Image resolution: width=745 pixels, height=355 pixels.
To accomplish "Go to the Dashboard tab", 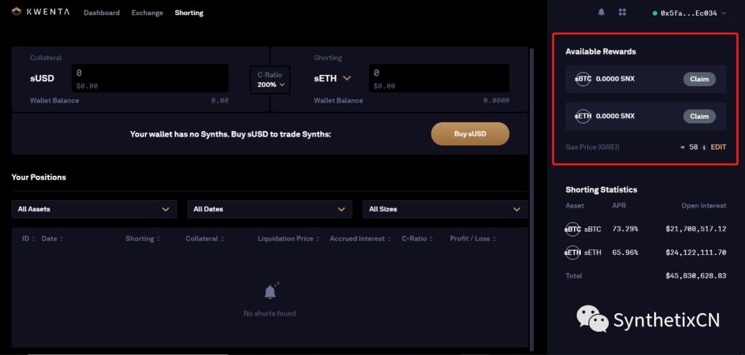I will [101, 13].
